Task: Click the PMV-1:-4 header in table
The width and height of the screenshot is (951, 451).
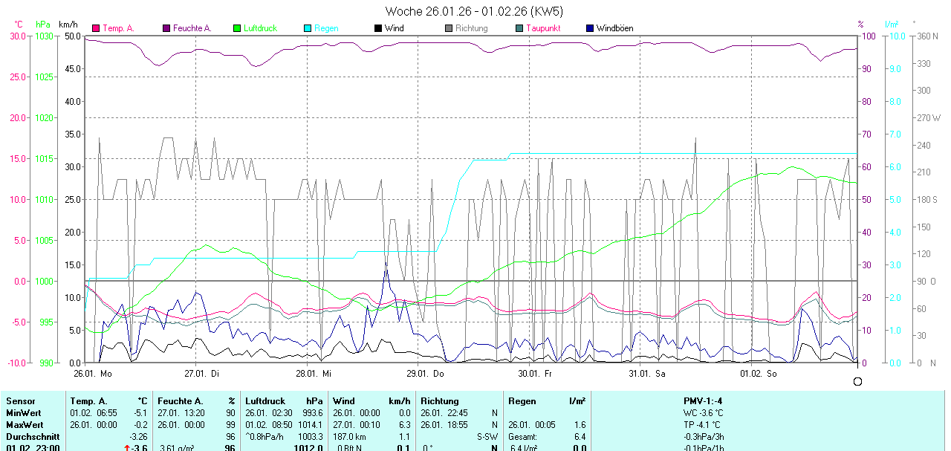Action: pos(703,401)
